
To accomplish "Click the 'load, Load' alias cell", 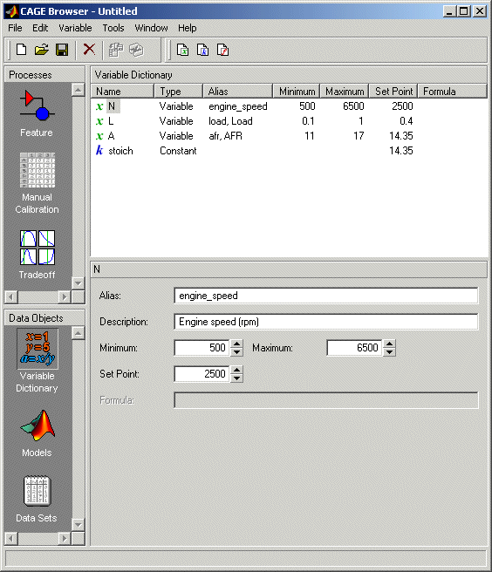I will (x=230, y=121).
